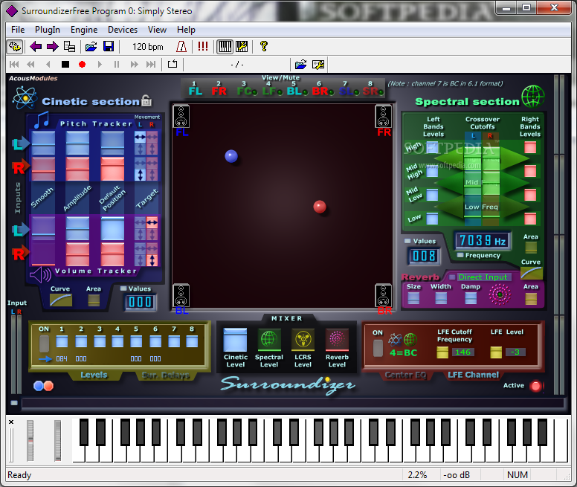Click the Spectral section Curve button

531,273
